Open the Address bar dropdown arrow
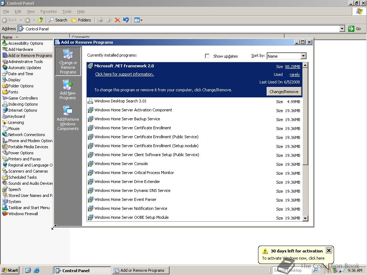The height and width of the screenshot is (275, 367). click(x=342, y=29)
